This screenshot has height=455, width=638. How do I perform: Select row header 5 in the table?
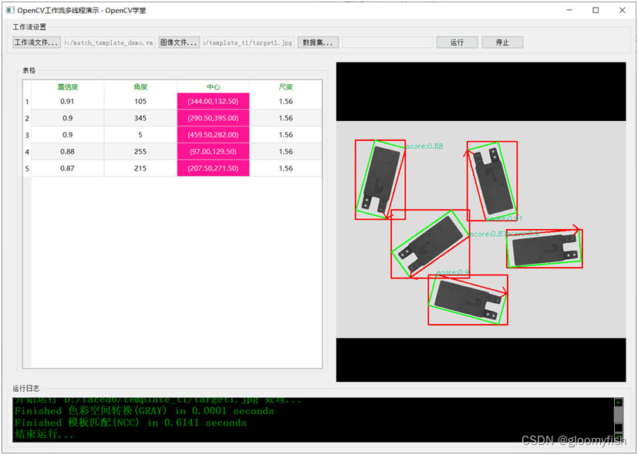27,168
